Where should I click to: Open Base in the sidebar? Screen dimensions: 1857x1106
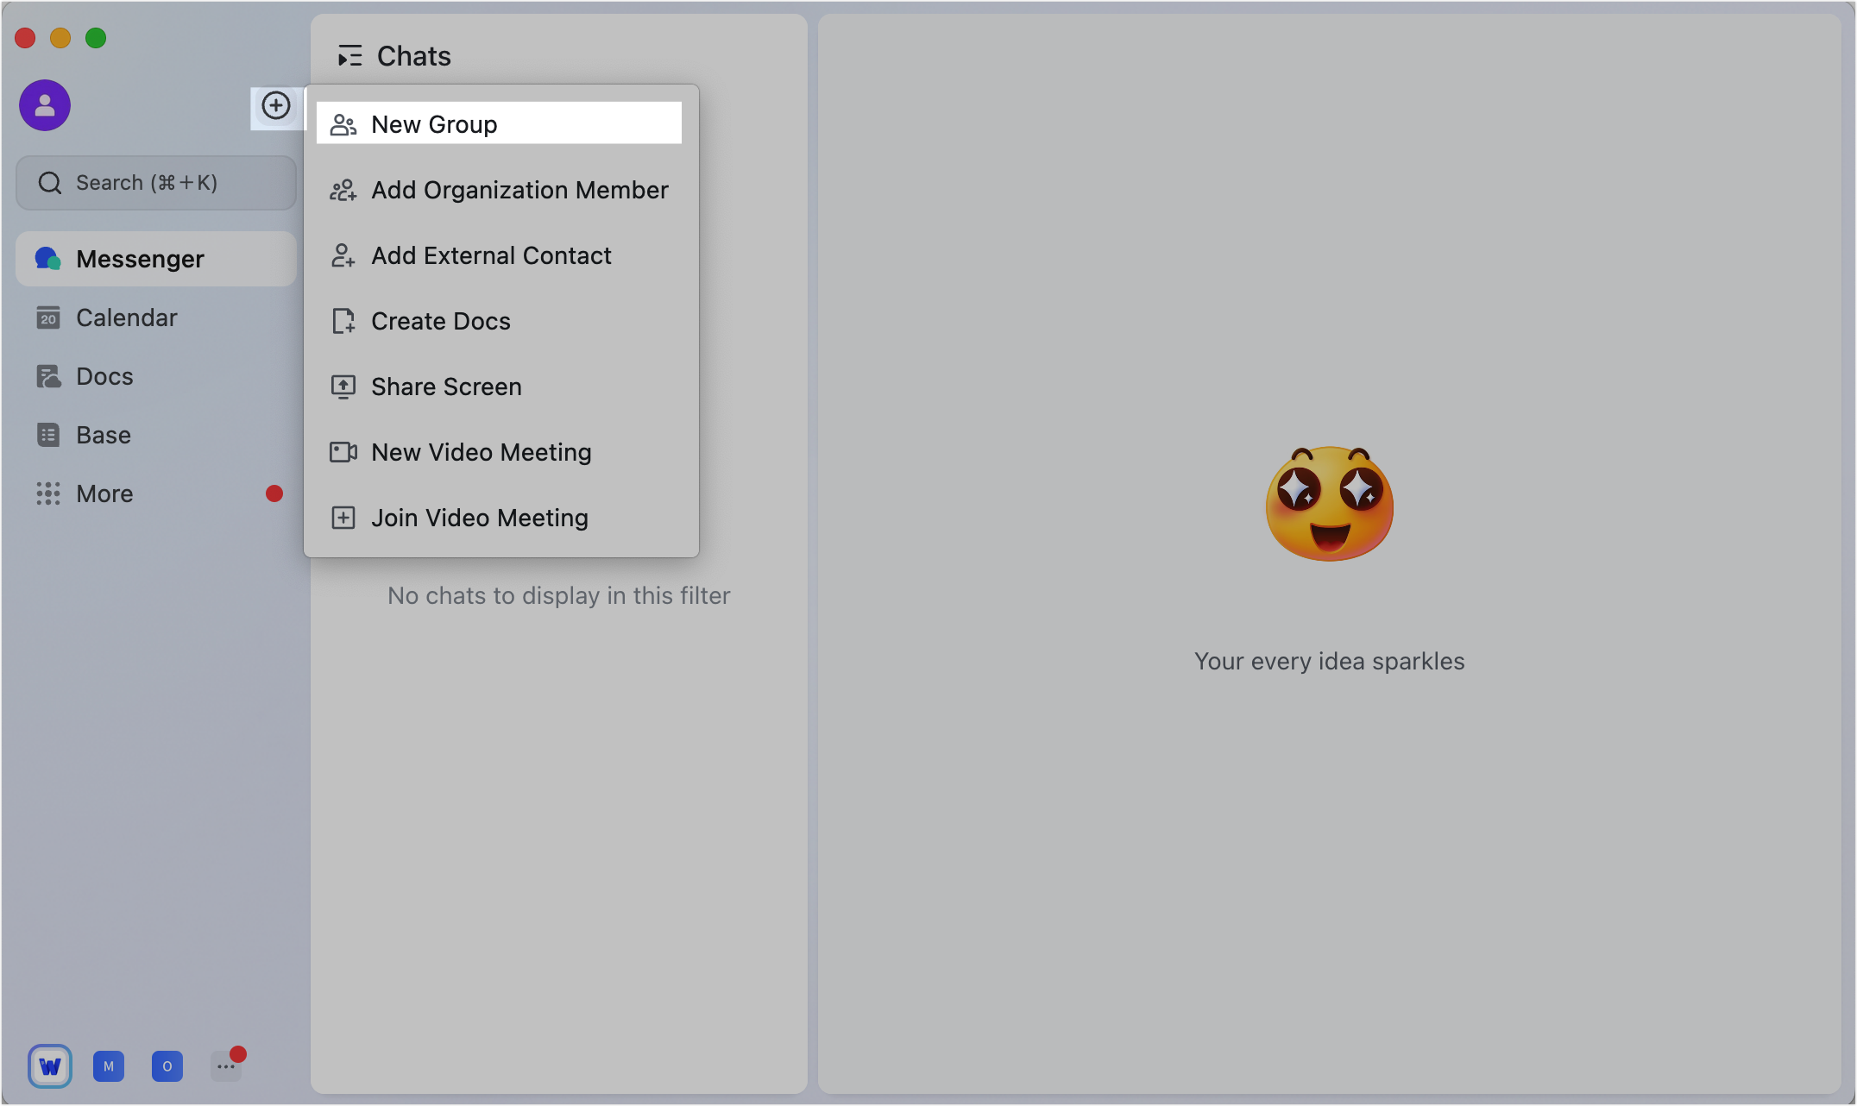104,435
